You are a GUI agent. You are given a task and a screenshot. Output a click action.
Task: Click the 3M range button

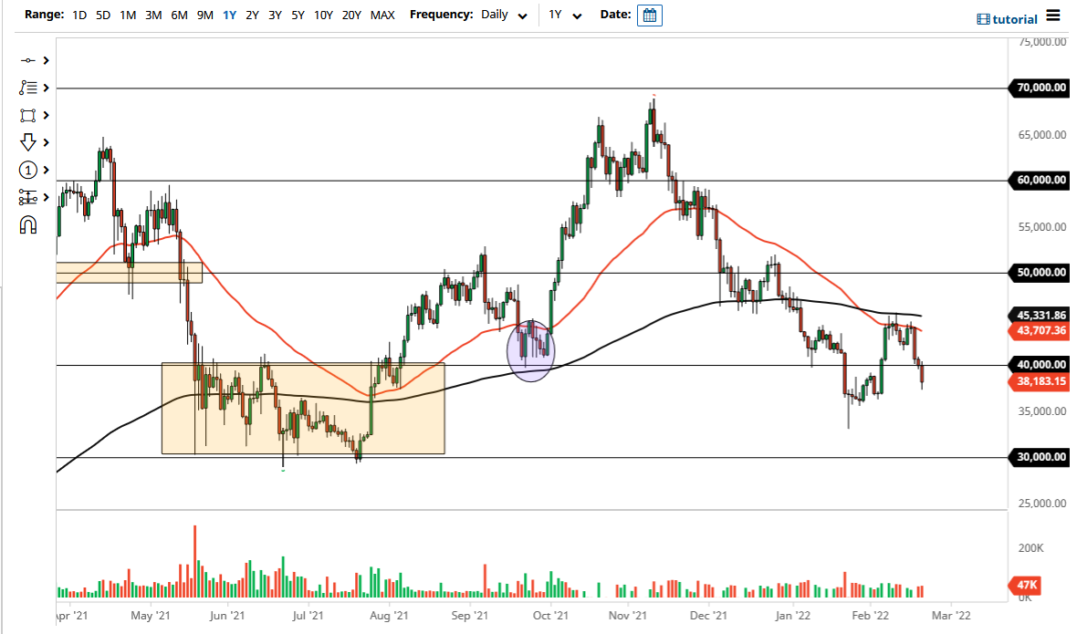[152, 16]
